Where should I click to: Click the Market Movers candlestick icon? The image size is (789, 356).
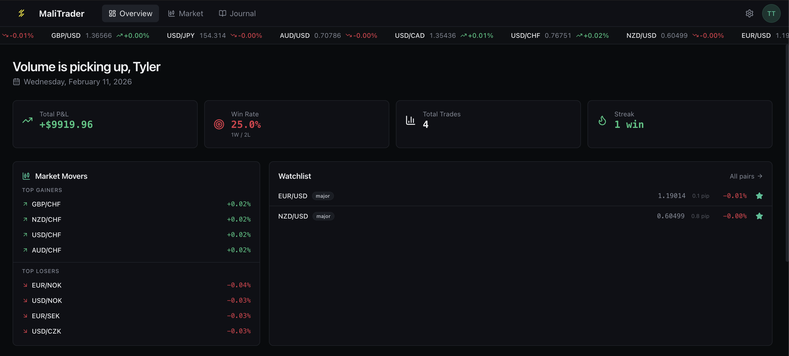click(26, 176)
